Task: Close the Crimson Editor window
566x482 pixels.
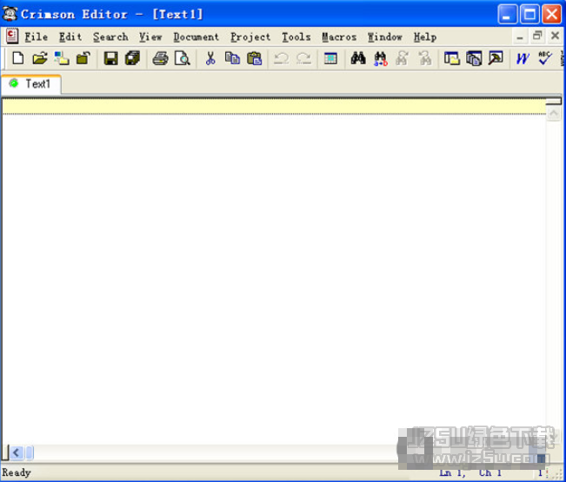Action: pyautogui.click(x=552, y=14)
